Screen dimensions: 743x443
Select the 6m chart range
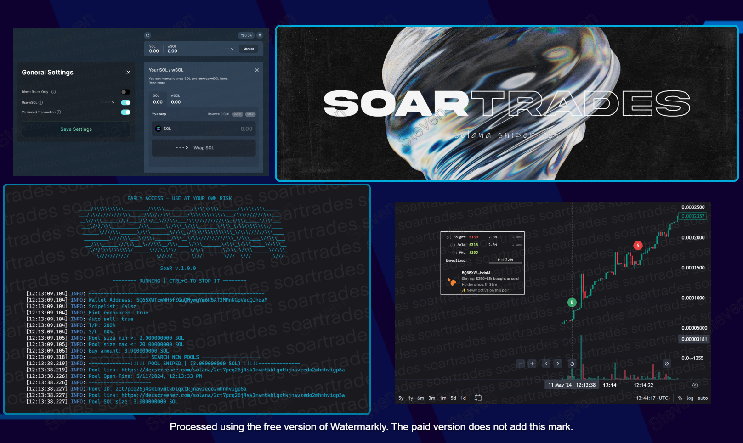(x=420, y=398)
